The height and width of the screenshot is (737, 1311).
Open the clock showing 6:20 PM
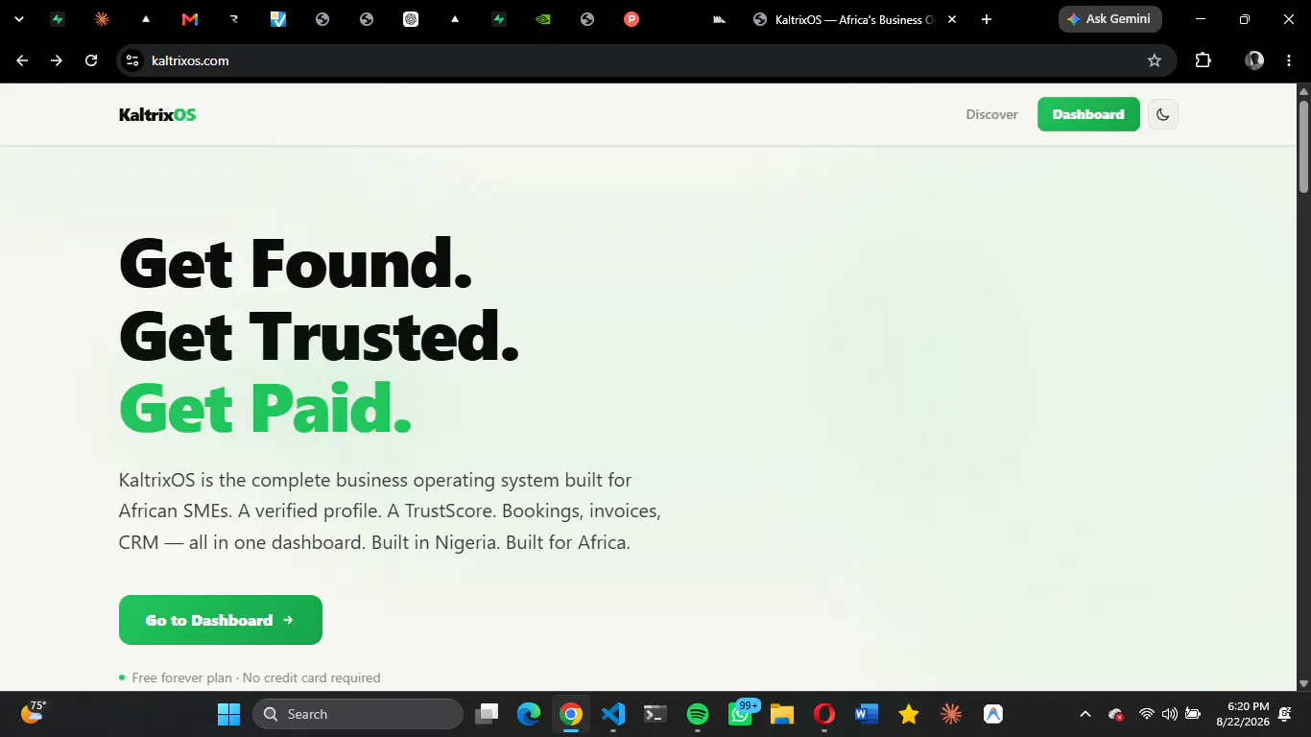(x=1243, y=714)
